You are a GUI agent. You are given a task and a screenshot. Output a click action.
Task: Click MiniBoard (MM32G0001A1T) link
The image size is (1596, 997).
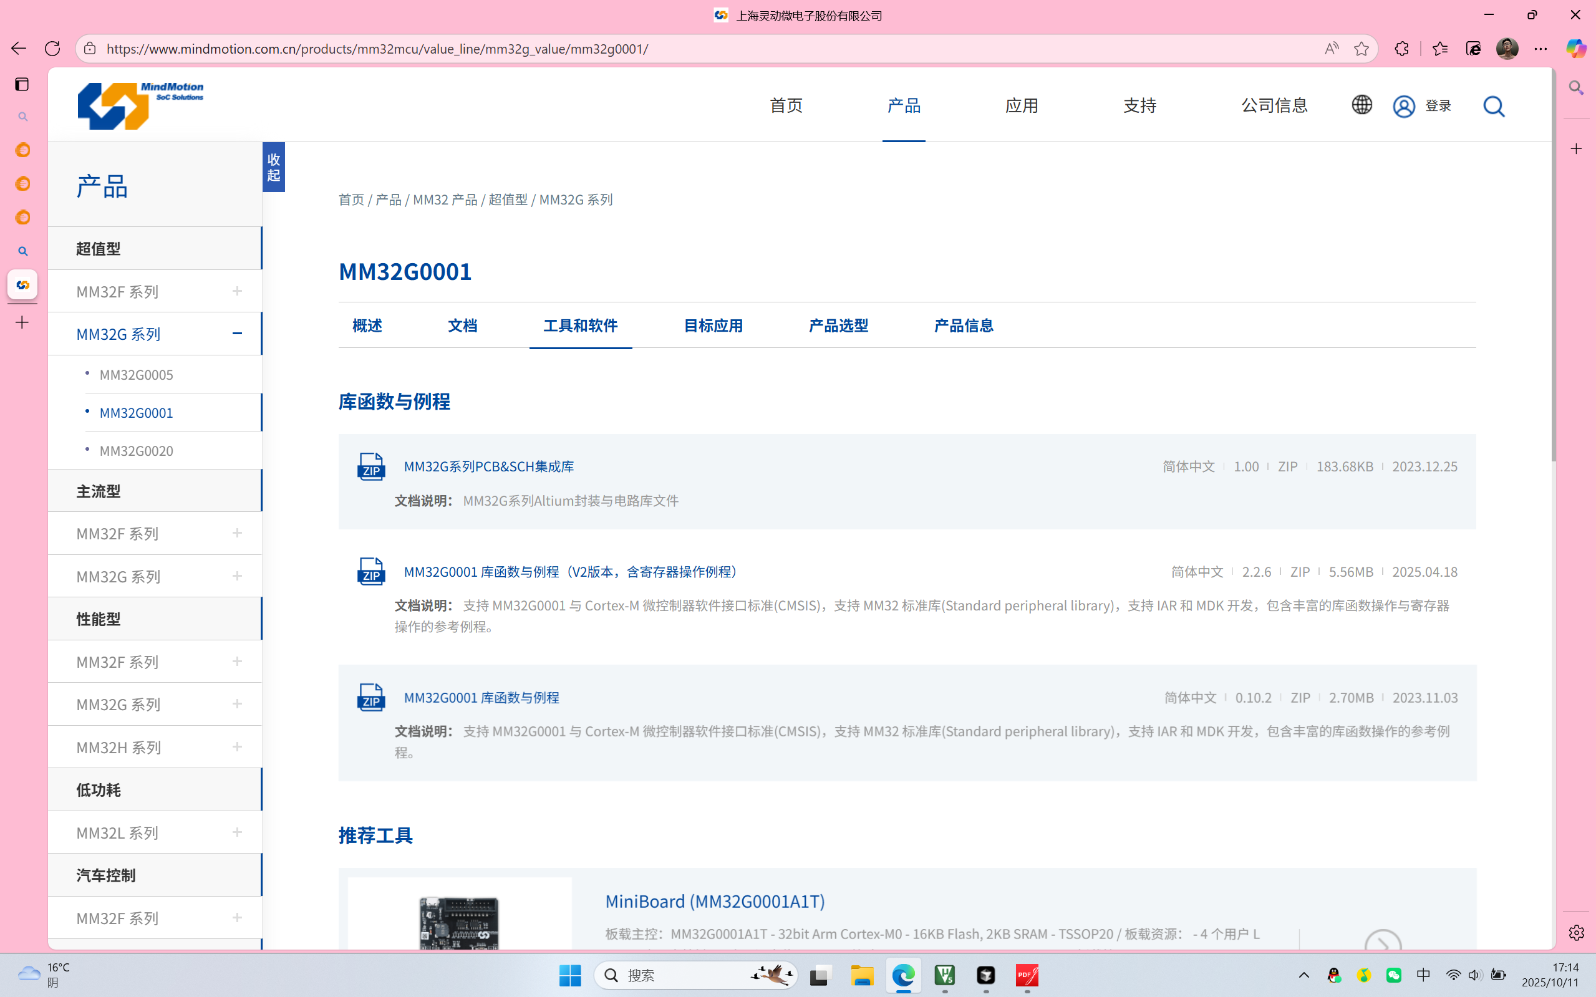coord(715,902)
